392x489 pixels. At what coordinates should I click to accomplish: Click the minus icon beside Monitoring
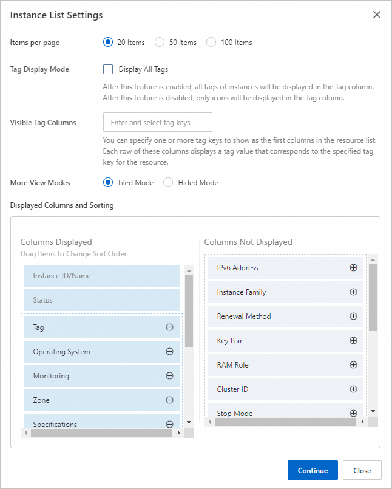pyautogui.click(x=169, y=376)
